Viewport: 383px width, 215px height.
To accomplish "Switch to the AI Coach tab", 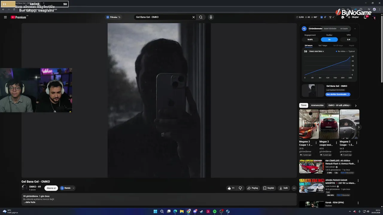I will (344, 29).
